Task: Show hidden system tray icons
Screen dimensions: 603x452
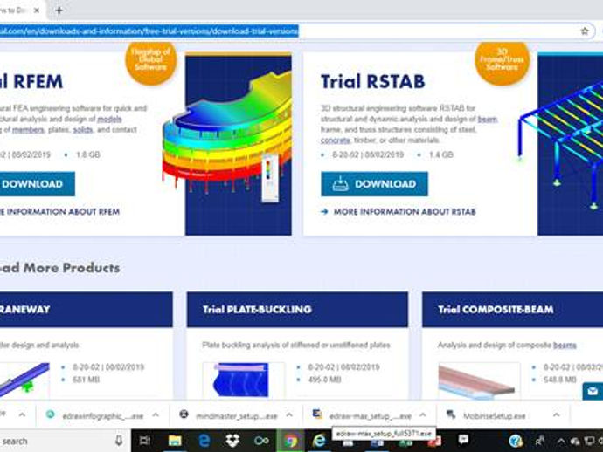Action: (561, 442)
